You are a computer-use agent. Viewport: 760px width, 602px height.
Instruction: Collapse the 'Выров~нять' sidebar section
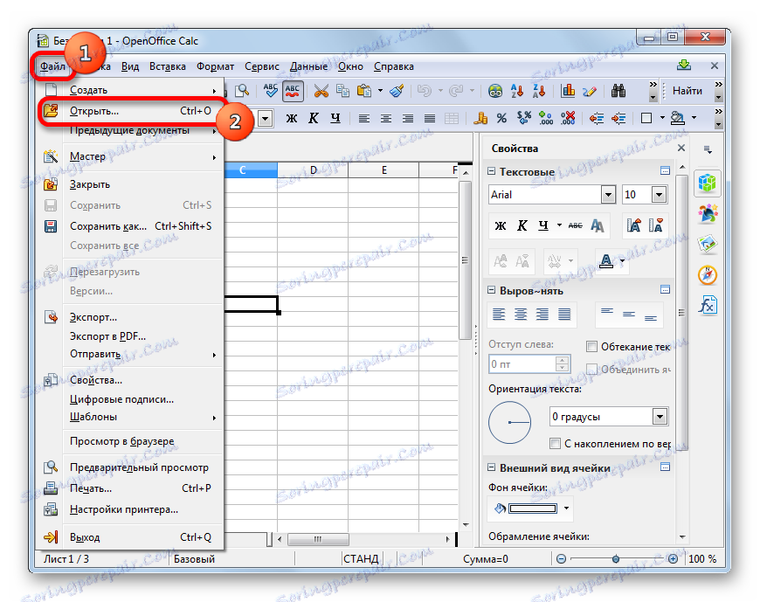point(492,290)
